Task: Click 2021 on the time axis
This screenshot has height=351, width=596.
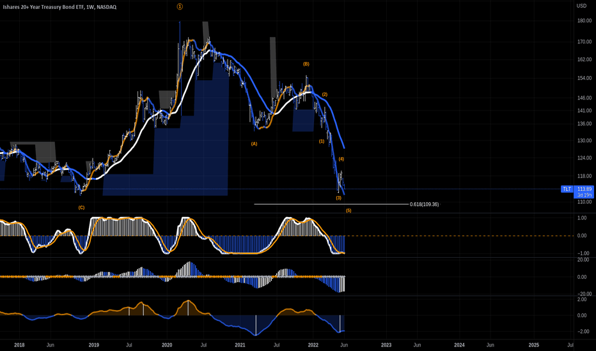Action: click(x=240, y=345)
